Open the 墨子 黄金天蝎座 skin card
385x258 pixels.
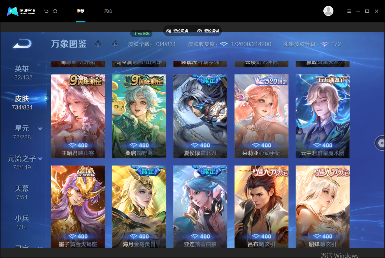78,207
